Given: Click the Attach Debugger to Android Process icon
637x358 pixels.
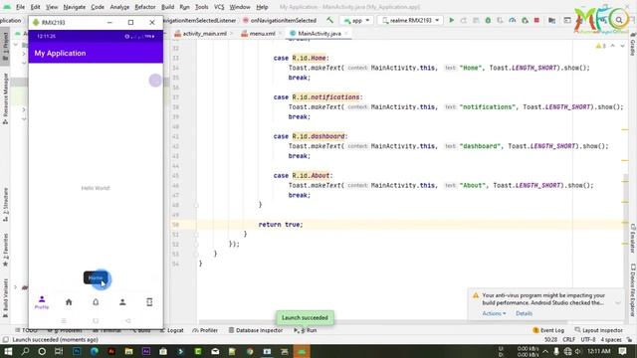Looking at the screenshot, I should pos(525,20).
